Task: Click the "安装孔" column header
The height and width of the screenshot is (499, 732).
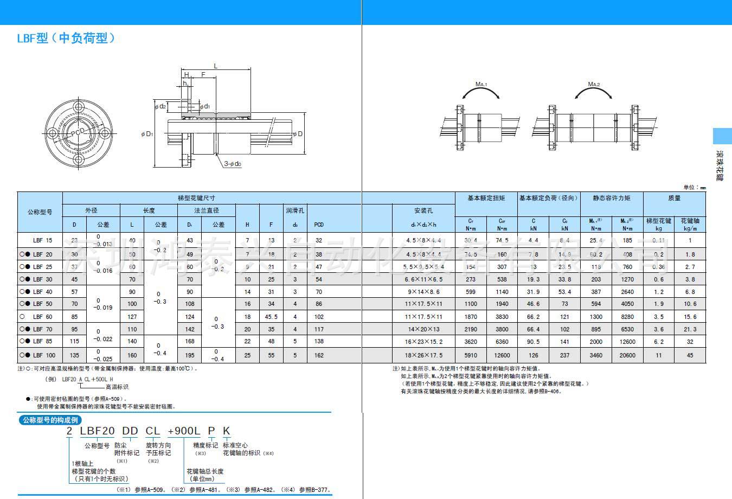Action: pyautogui.click(x=423, y=210)
